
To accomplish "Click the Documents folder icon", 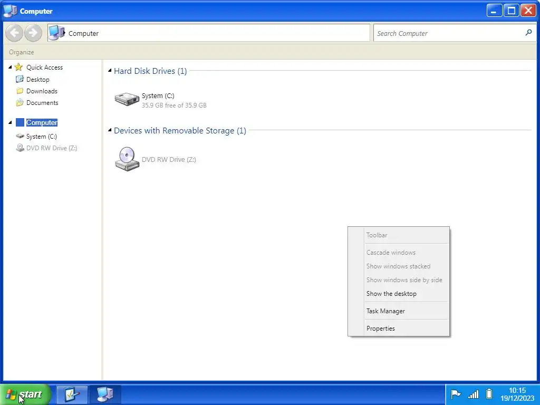I will (x=20, y=103).
